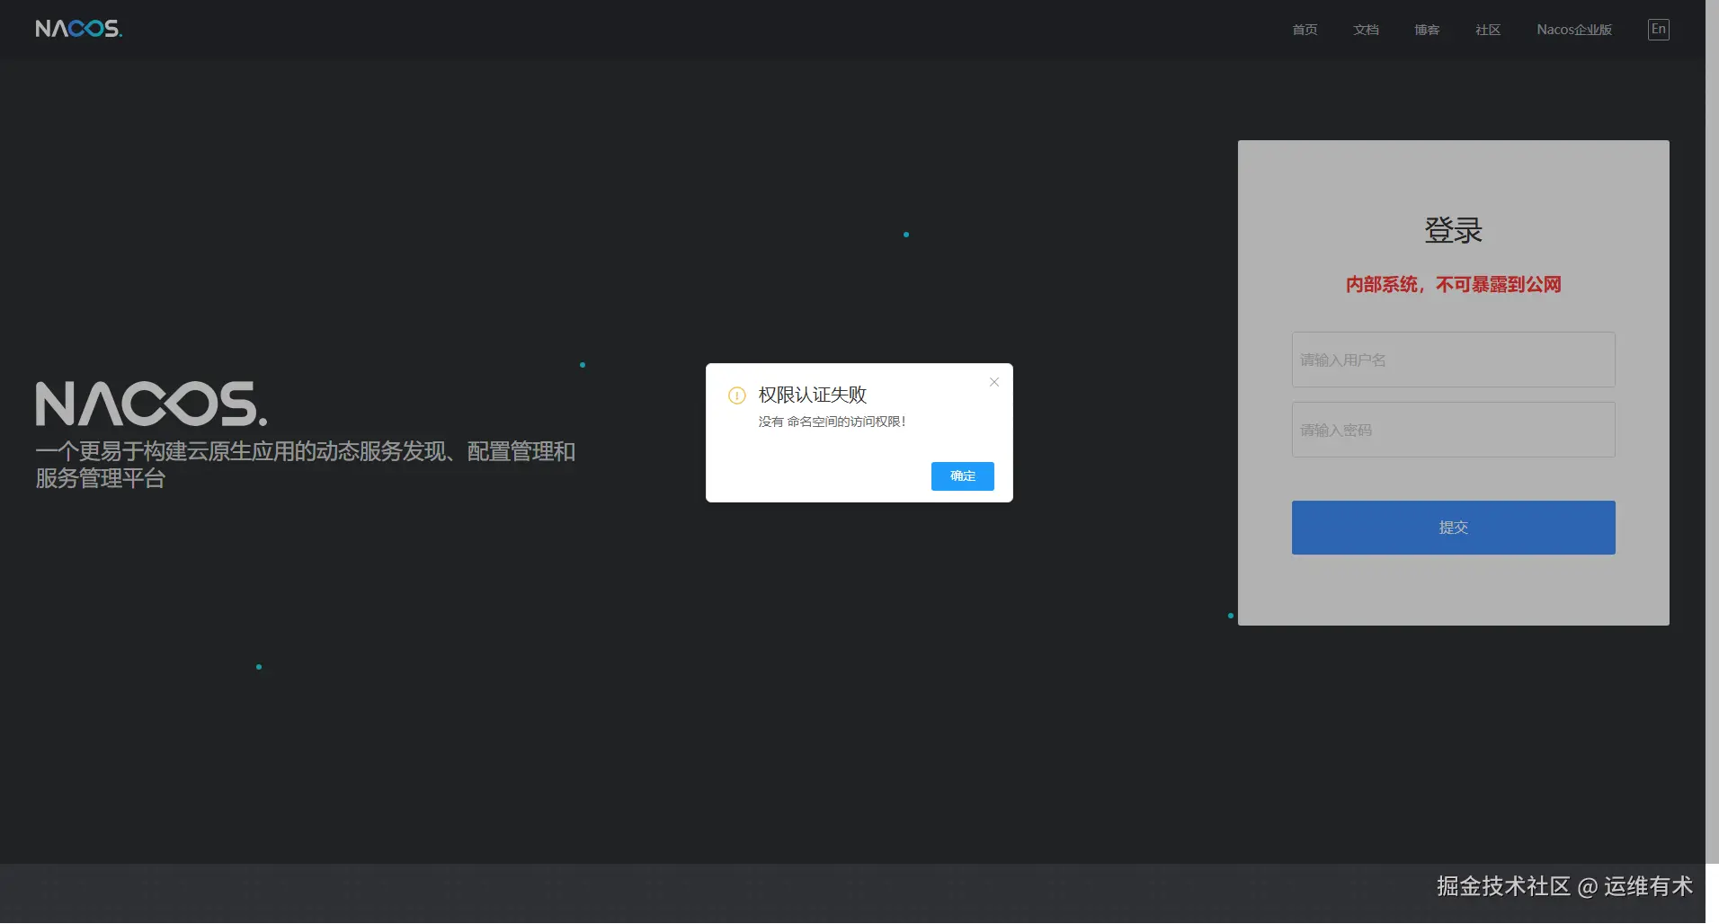The height and width of the screenshot is (924, 1719).
Task: Click the 登录 heading on the login panel
Action: click(x=1453, y=230)
